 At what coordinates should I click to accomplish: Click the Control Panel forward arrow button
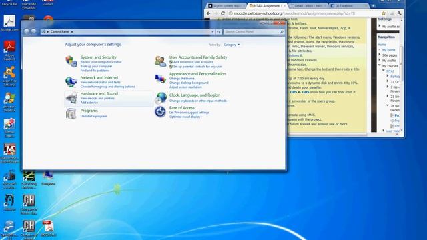33,31
